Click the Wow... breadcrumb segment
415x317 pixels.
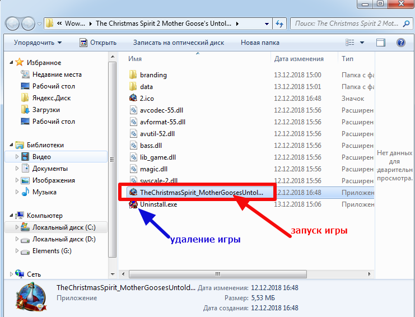(x=75, y=24)
